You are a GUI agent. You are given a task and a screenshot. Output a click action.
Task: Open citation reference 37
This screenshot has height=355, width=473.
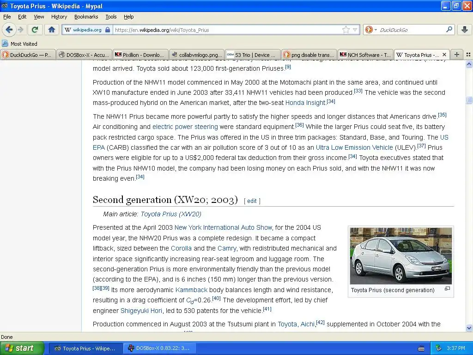point(421,146)
